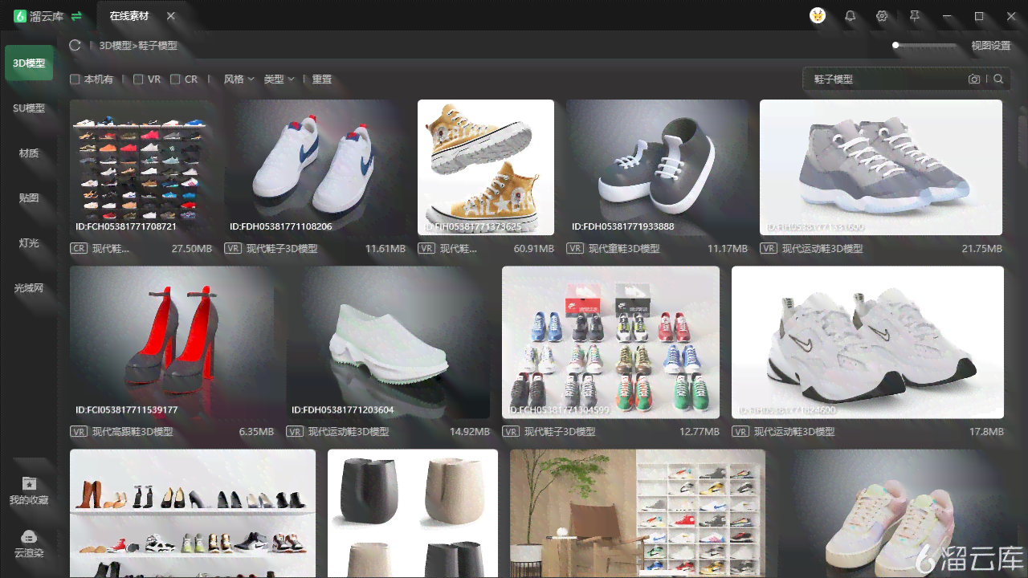Image resolution: width=1028 pixels, height=578 pixels.
Task: Open the white Nike sneakers thumbnail
Action: (316, 167)
